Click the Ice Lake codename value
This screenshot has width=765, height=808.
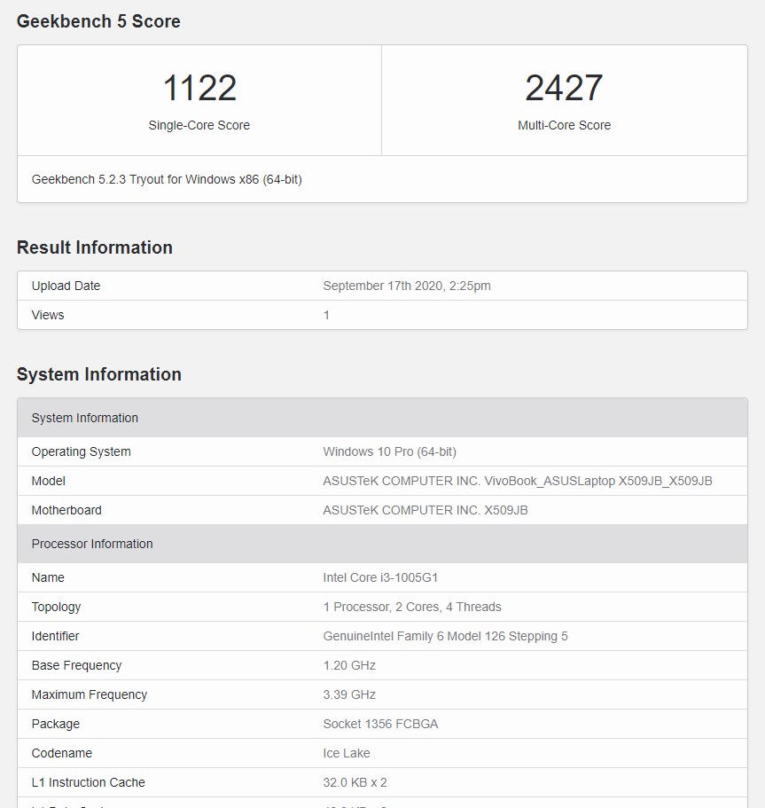pos(347,753)
